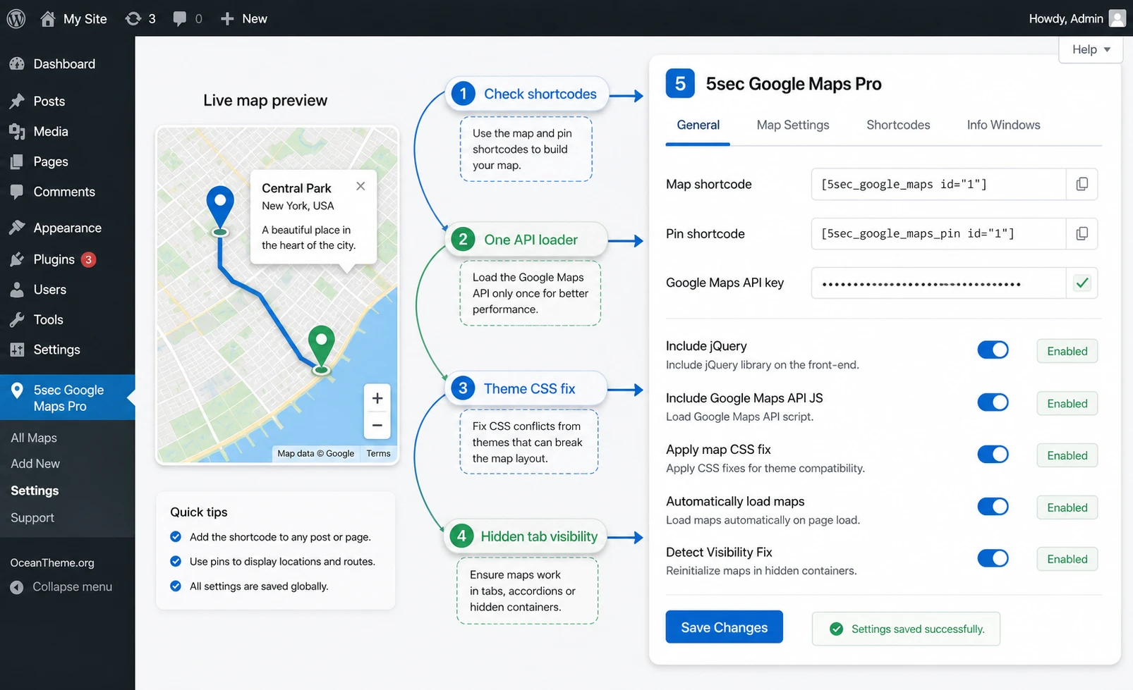Switch to the Shortcodes tab
This screenshot has height=690, width=1133.
pos(898,125)
